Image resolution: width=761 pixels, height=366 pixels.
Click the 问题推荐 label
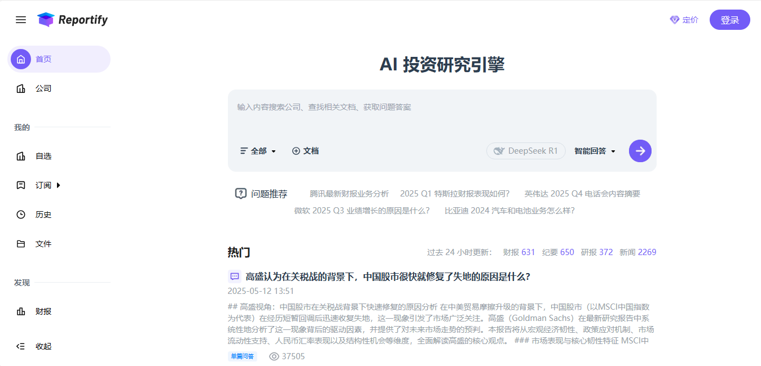269,194
